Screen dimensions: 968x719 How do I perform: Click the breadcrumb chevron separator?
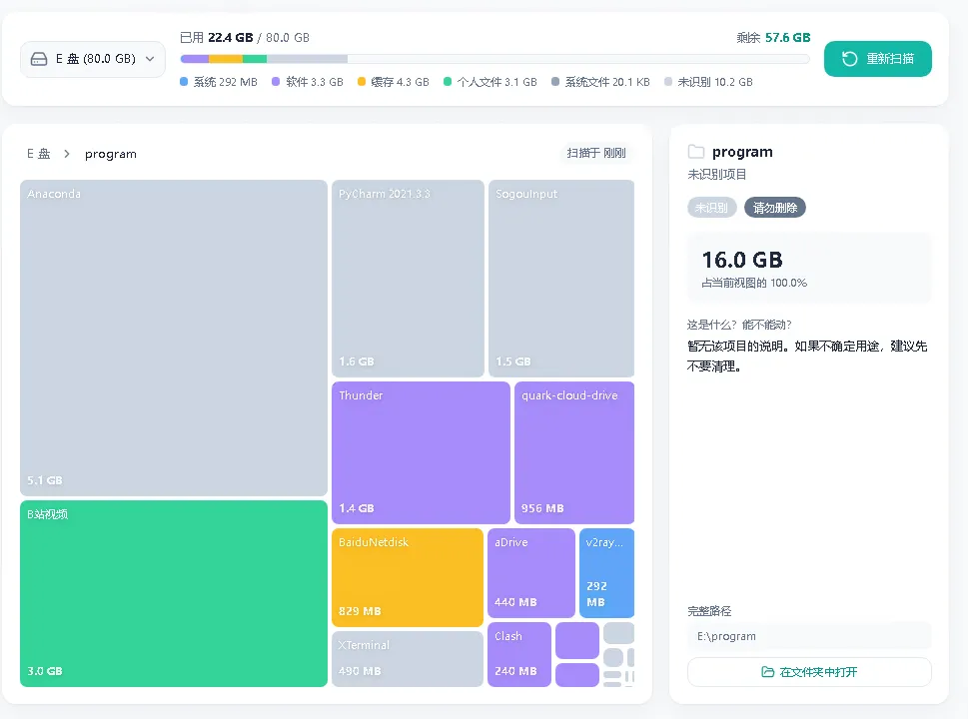tap(67, 154)
